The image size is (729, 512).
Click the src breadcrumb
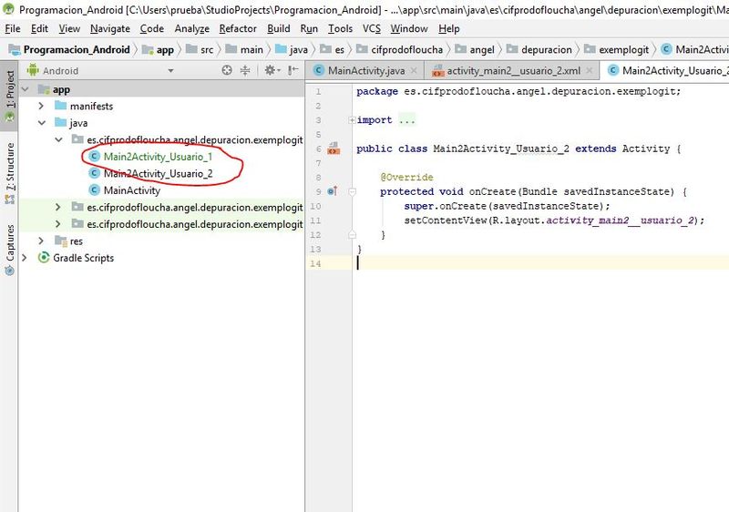point(200,49)
